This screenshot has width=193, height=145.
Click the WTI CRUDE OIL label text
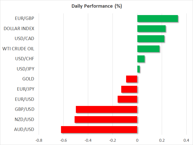[18, 49]
